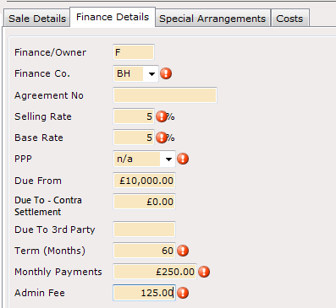This screenshot has height=308, width=336.
Task: Go to the Costs tab
Action: point(289,19)
